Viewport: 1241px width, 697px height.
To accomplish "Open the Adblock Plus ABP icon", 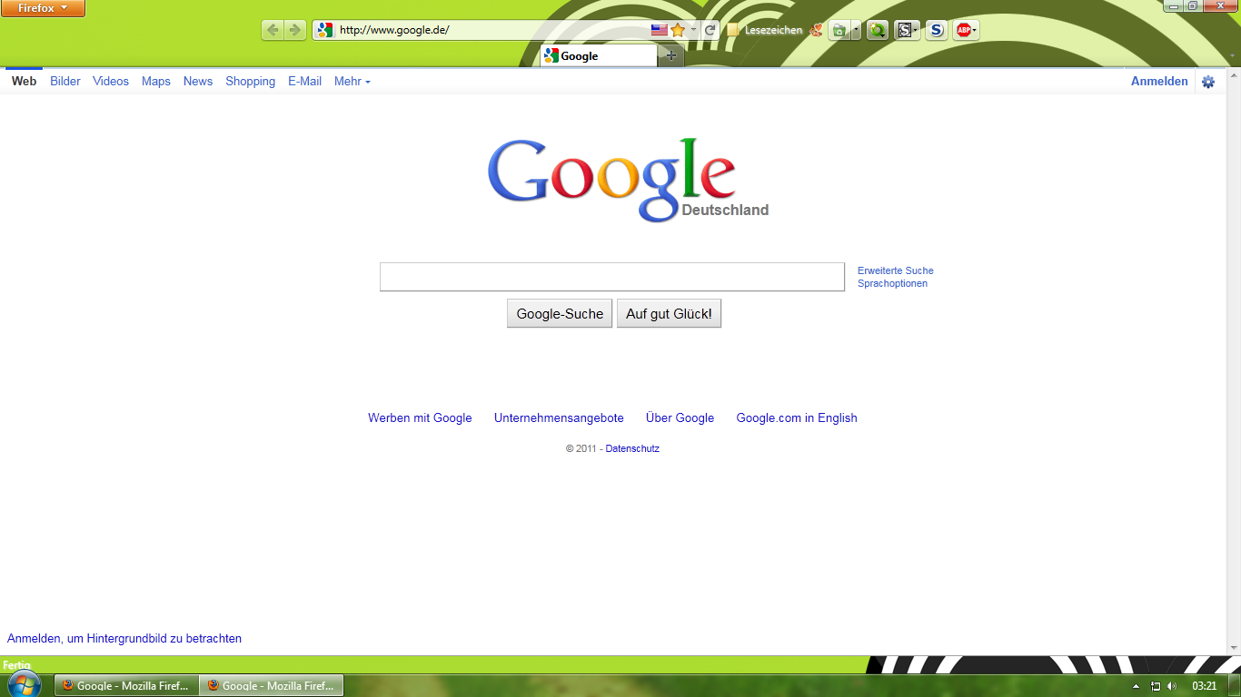I will (966, 30).
